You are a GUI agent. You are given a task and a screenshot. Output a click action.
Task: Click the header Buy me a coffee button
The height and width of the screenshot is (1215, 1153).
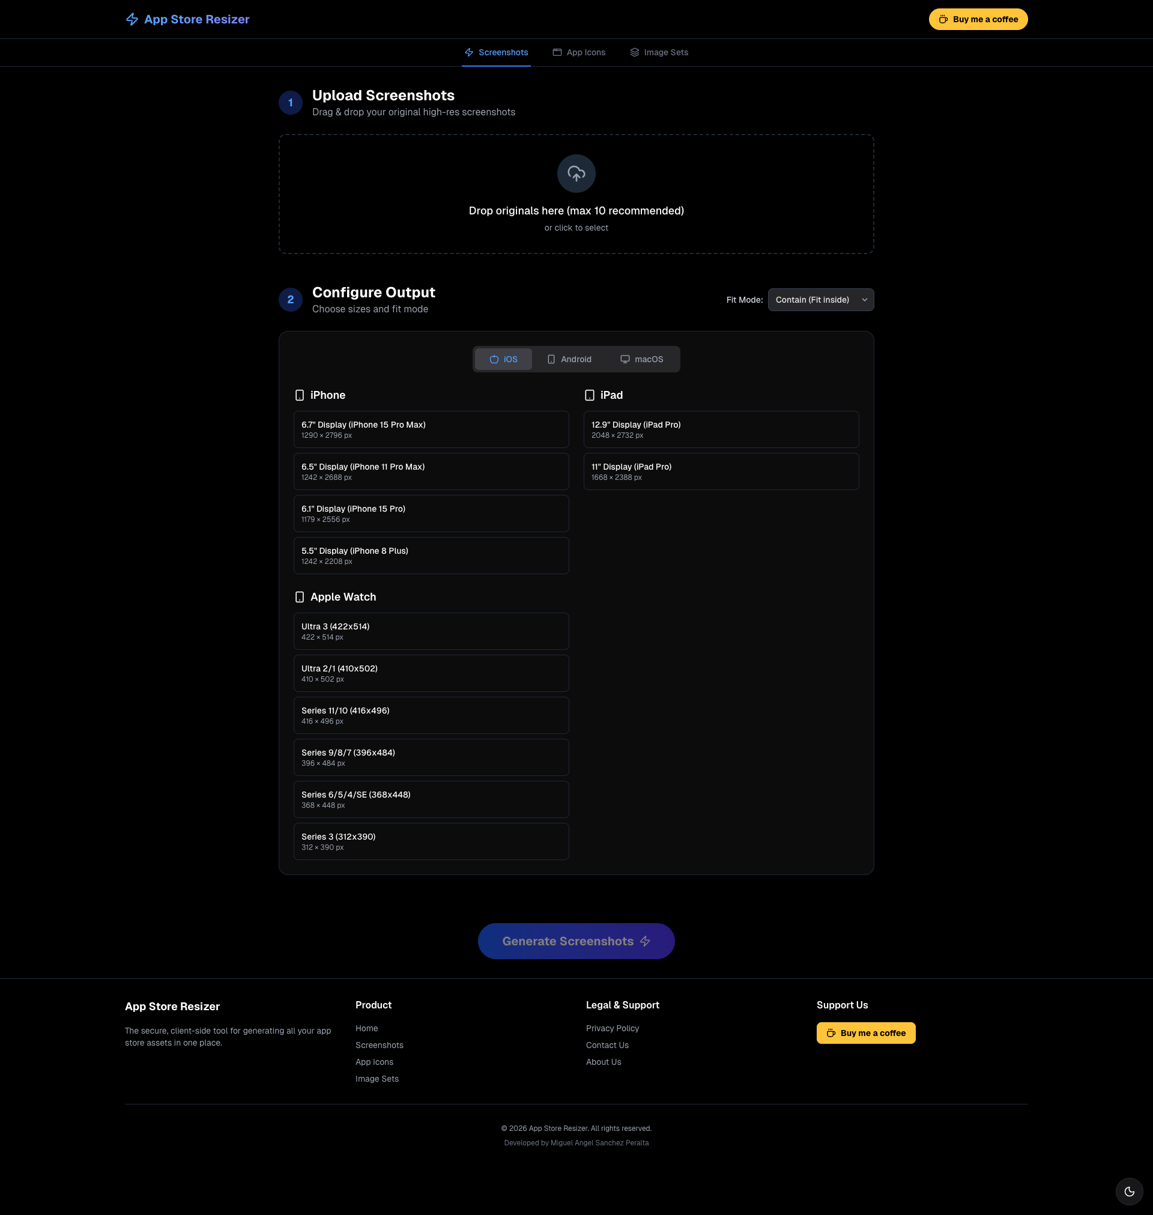(x=978, y=19)
